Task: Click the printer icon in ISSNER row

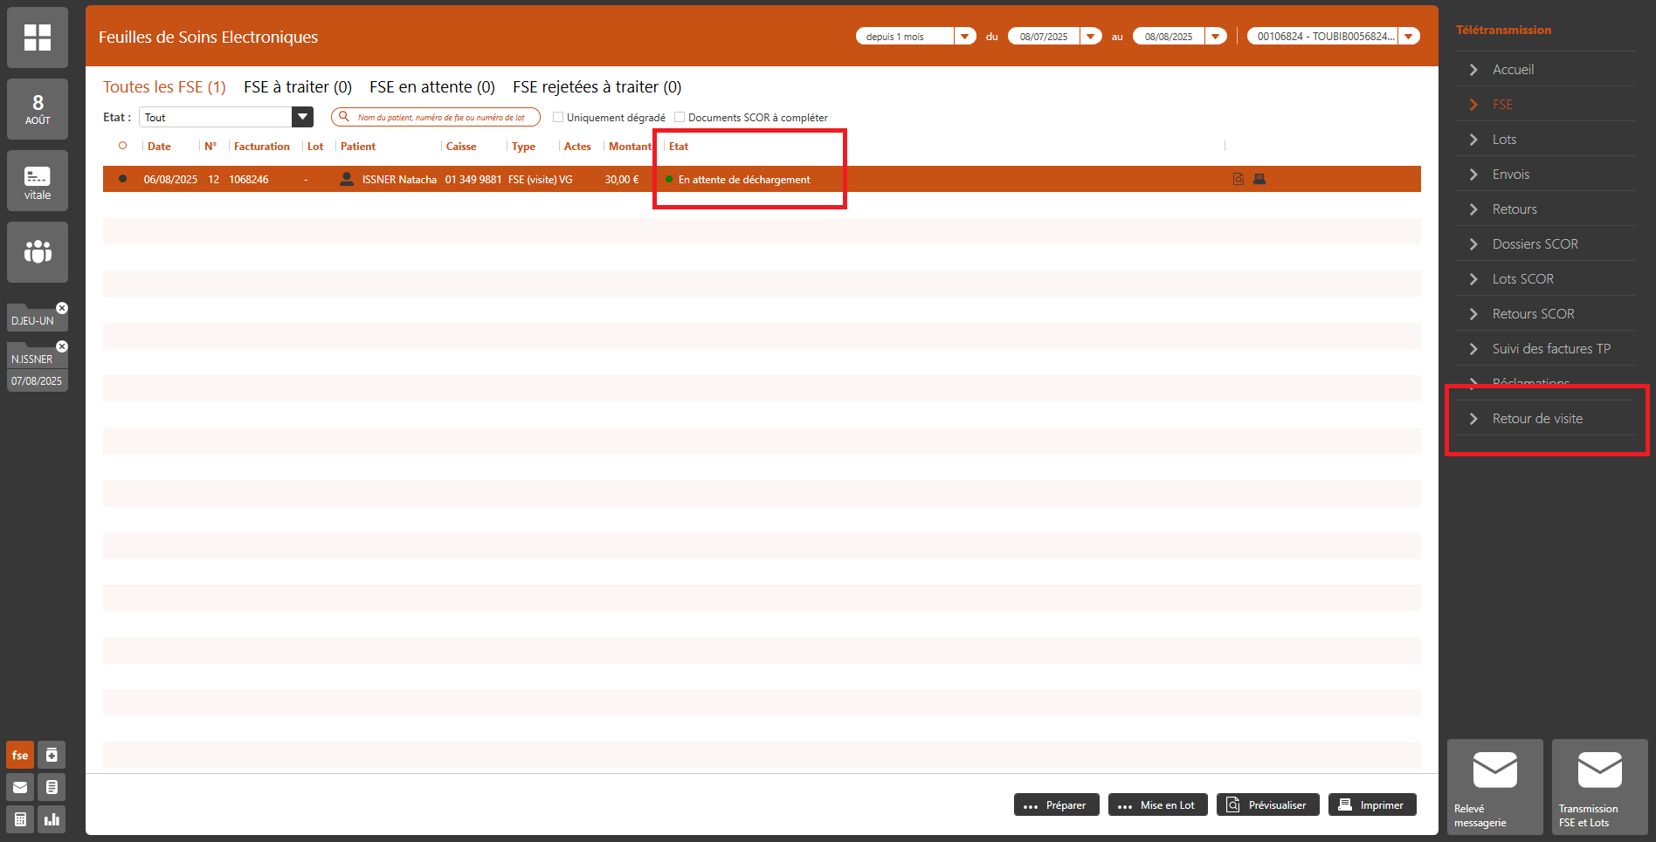Action: coord(1259,179)
